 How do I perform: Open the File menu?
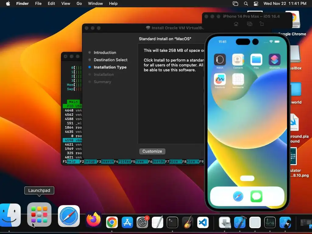point(38,4)
